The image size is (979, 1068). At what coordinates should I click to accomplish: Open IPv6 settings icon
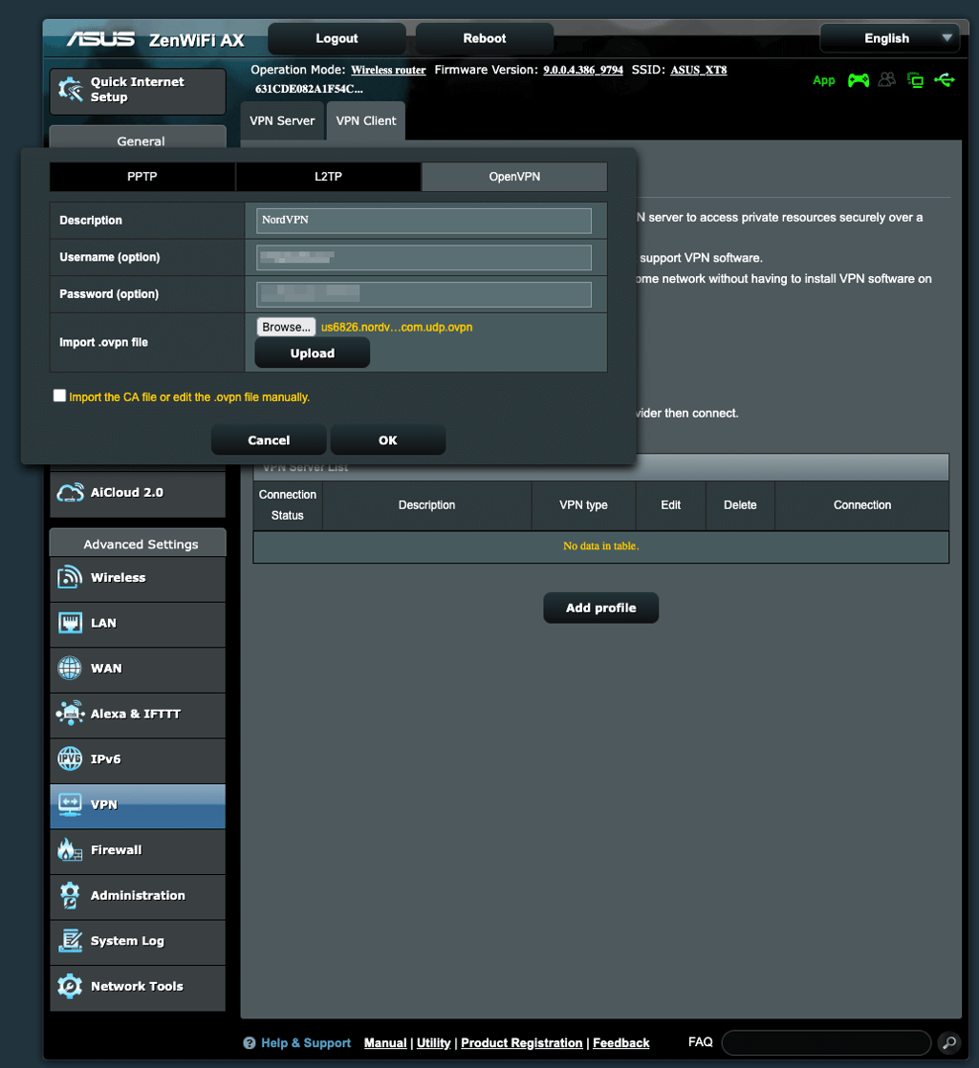[x=70, y=758]
